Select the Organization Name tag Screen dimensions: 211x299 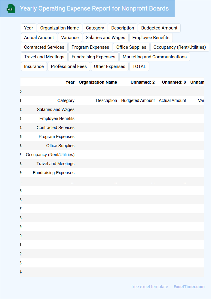pyautogui.click(x=60, y=28)
